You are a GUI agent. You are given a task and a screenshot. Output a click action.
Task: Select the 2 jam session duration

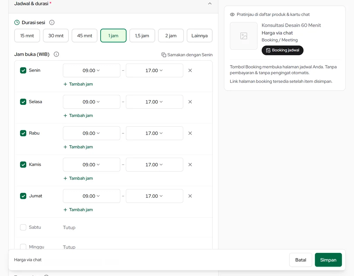click(x=171, y=36)
